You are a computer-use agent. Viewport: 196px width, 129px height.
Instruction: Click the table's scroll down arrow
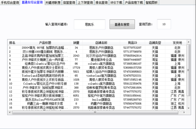188,108
